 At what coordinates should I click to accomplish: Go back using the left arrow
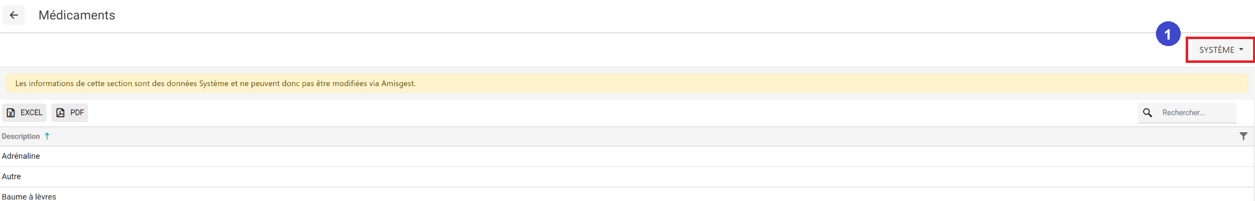point(14,15)
